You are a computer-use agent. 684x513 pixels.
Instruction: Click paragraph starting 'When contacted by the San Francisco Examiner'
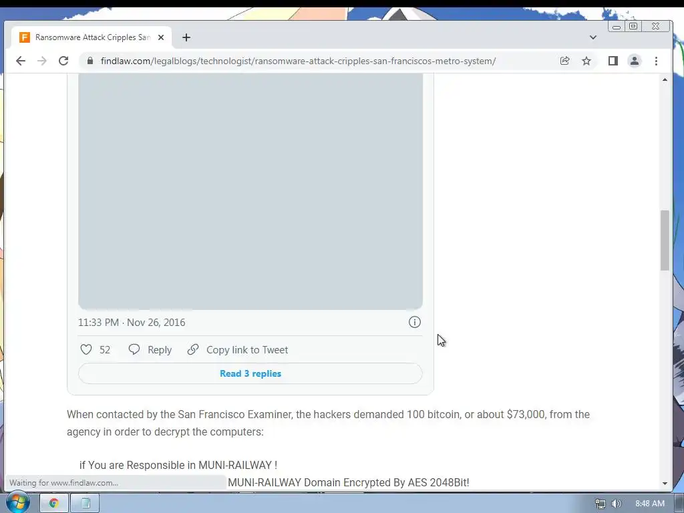[x=328, y=423]
